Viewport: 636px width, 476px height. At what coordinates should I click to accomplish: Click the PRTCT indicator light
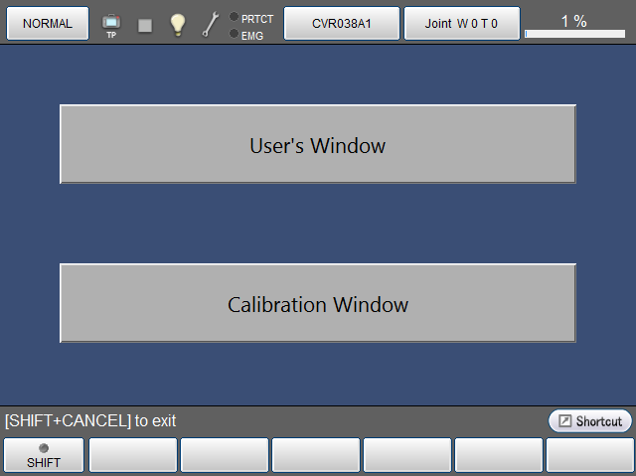pos(234,17)
